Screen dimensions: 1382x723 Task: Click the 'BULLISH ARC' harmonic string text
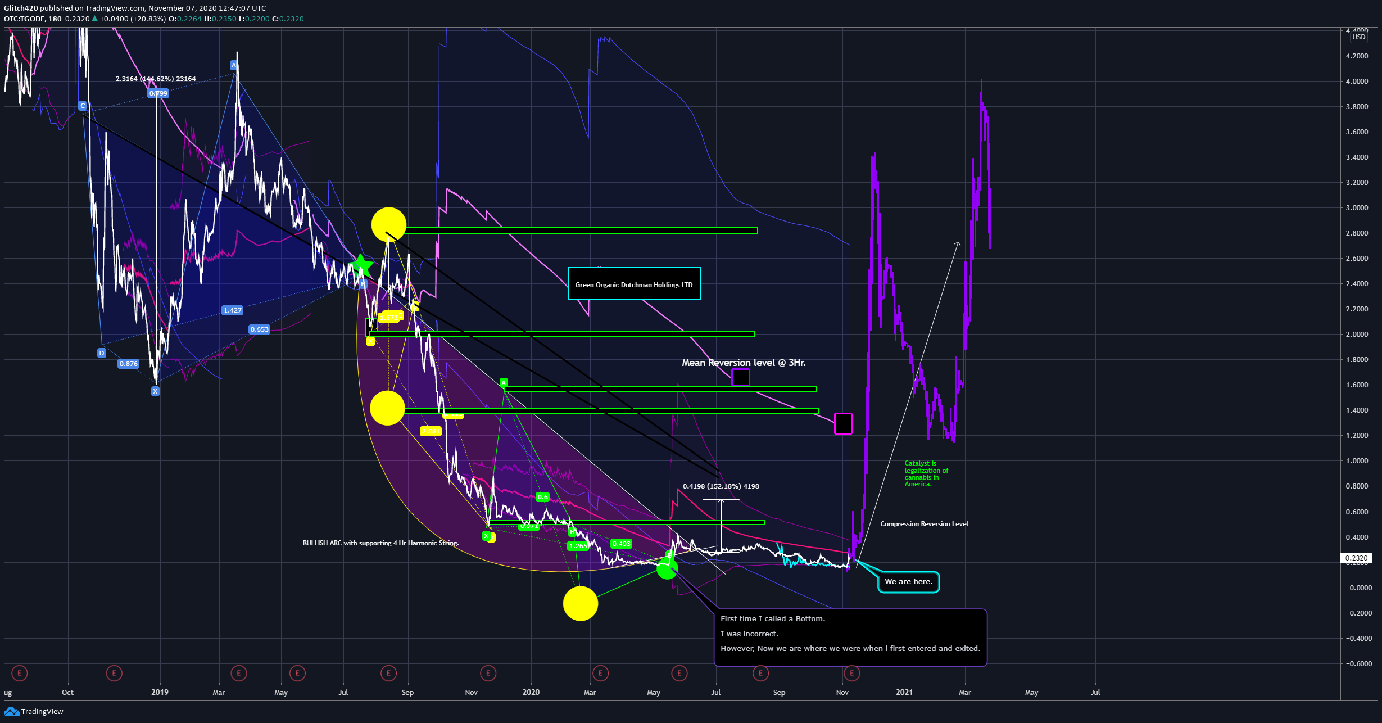pos(380,543)
